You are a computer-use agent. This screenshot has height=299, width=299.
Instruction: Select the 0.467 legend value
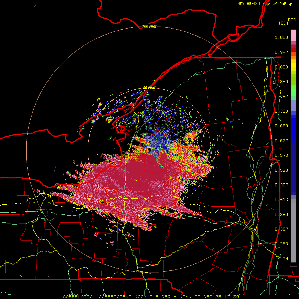(x=281, y=185)
